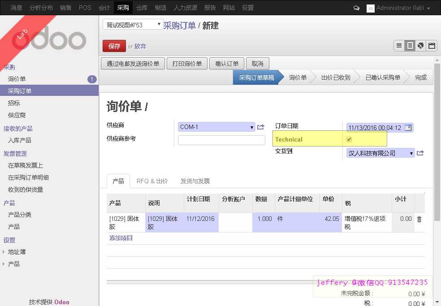Open the 销售 top menu
The image size is (441, 306).
65,8
